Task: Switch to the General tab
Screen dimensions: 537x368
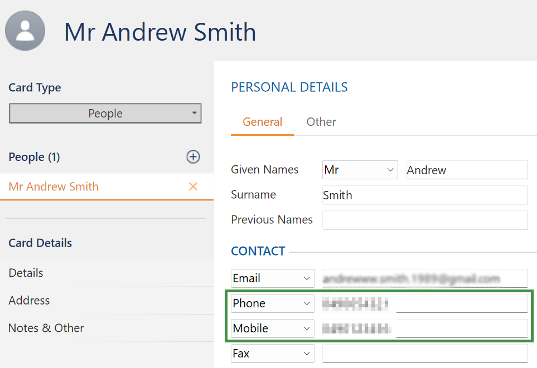Action: [x=262, y=121]
